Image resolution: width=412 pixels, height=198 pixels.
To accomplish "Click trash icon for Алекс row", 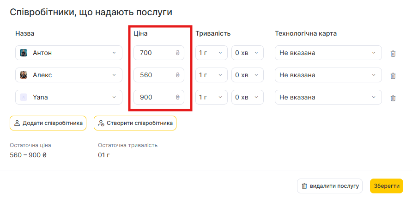I will [393, 75].
